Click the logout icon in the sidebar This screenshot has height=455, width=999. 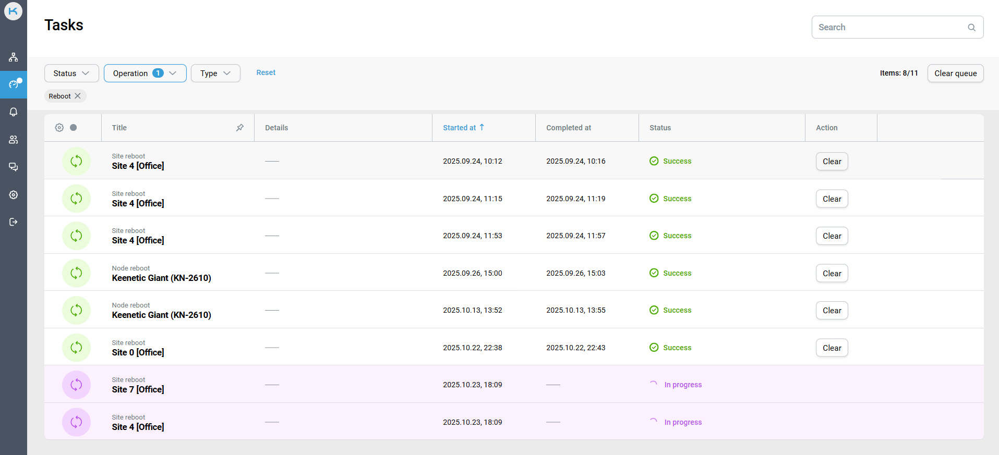tap(14, 222)
